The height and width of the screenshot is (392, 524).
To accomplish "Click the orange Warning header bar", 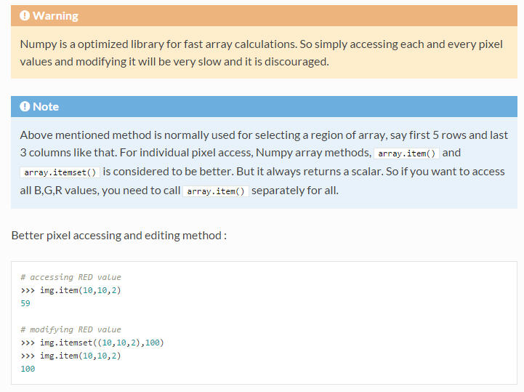I will (264, 16).
